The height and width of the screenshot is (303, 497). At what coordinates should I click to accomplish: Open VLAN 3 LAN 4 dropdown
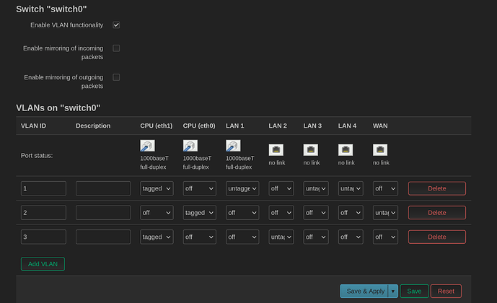351,237
